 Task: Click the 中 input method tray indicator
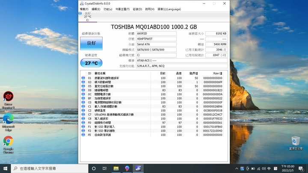[x=269, y=168]
